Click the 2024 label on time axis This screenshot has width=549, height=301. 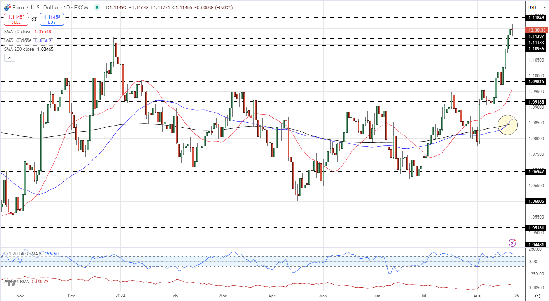(120, 296)
